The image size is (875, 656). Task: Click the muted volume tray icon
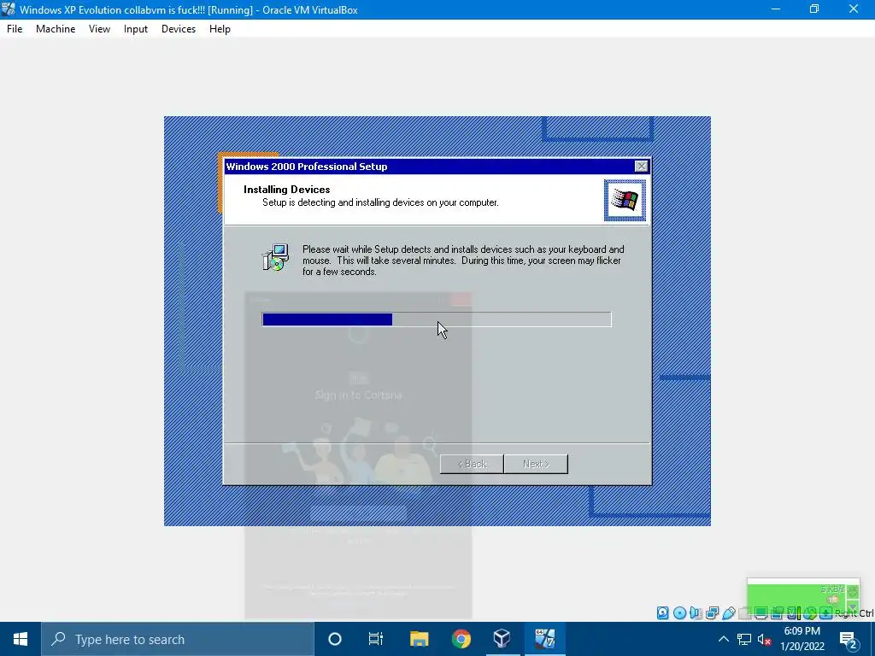(765, 639)
